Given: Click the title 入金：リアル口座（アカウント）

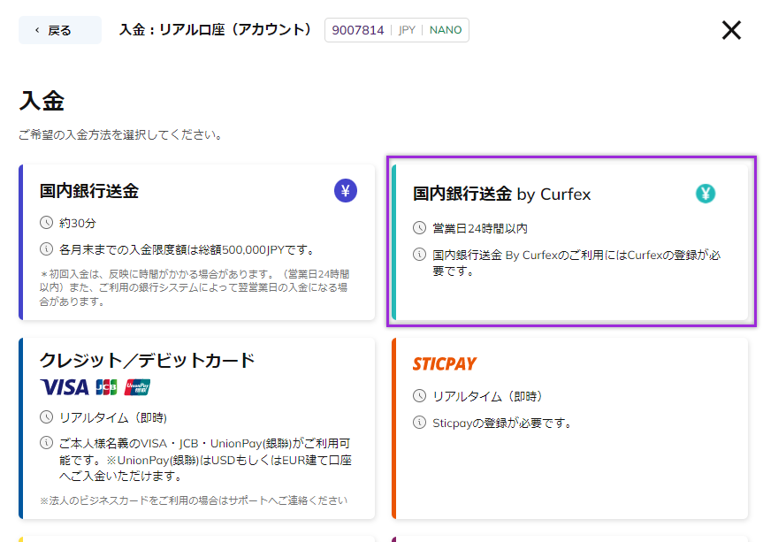Looking at the screenshot, I should point(215,30).
